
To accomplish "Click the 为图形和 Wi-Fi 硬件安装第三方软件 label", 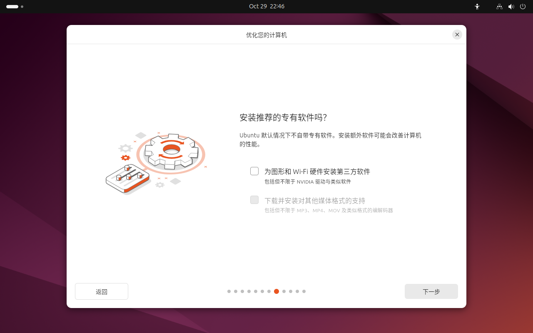I will 317,171.
